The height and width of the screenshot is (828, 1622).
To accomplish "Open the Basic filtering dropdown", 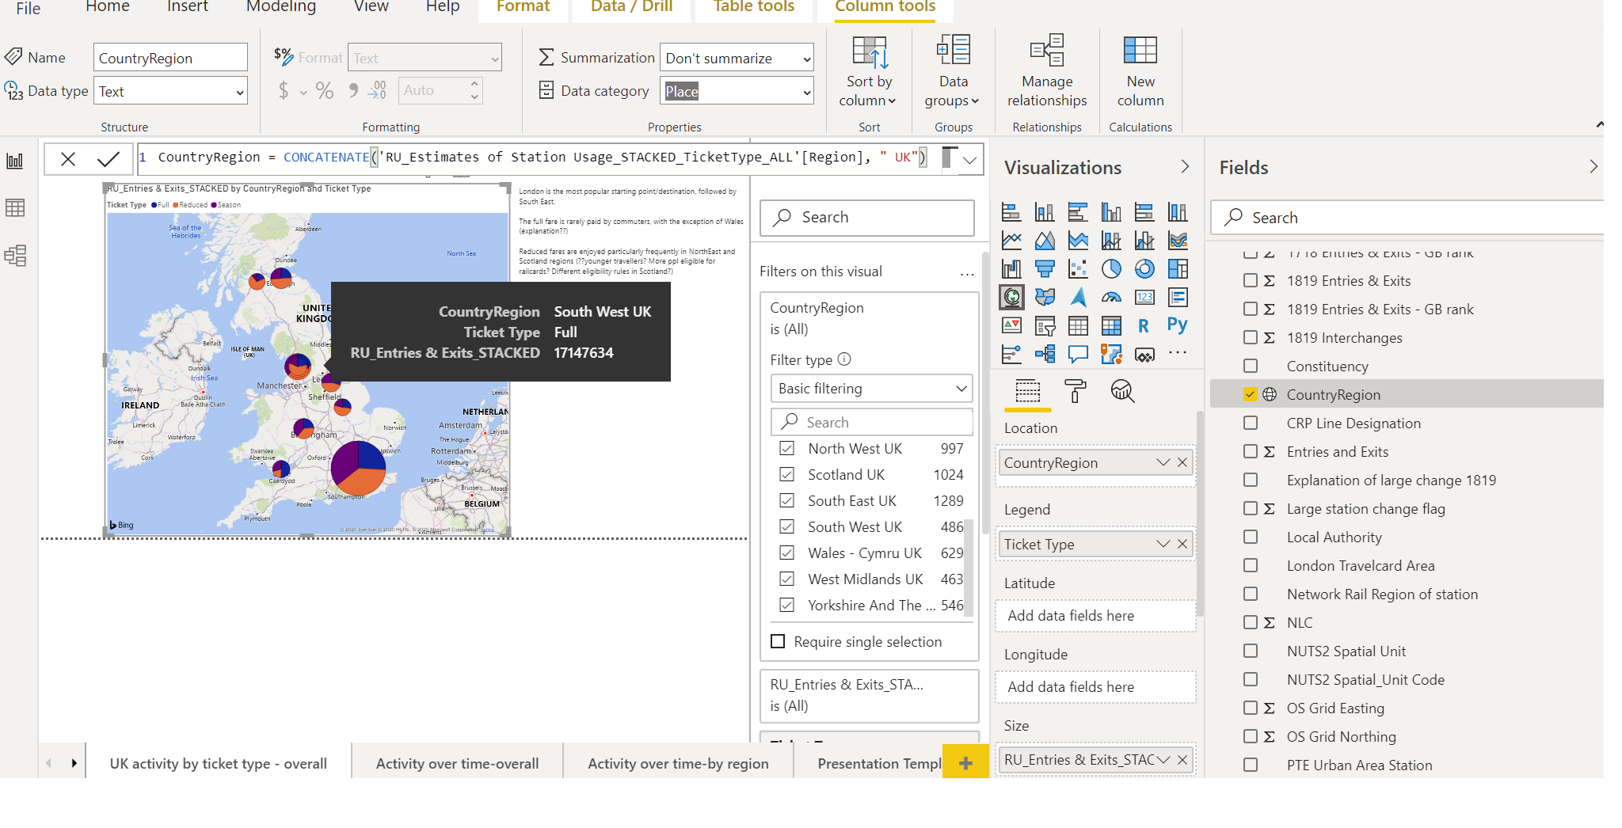I will pyautogui.click(x=871, y=389).
